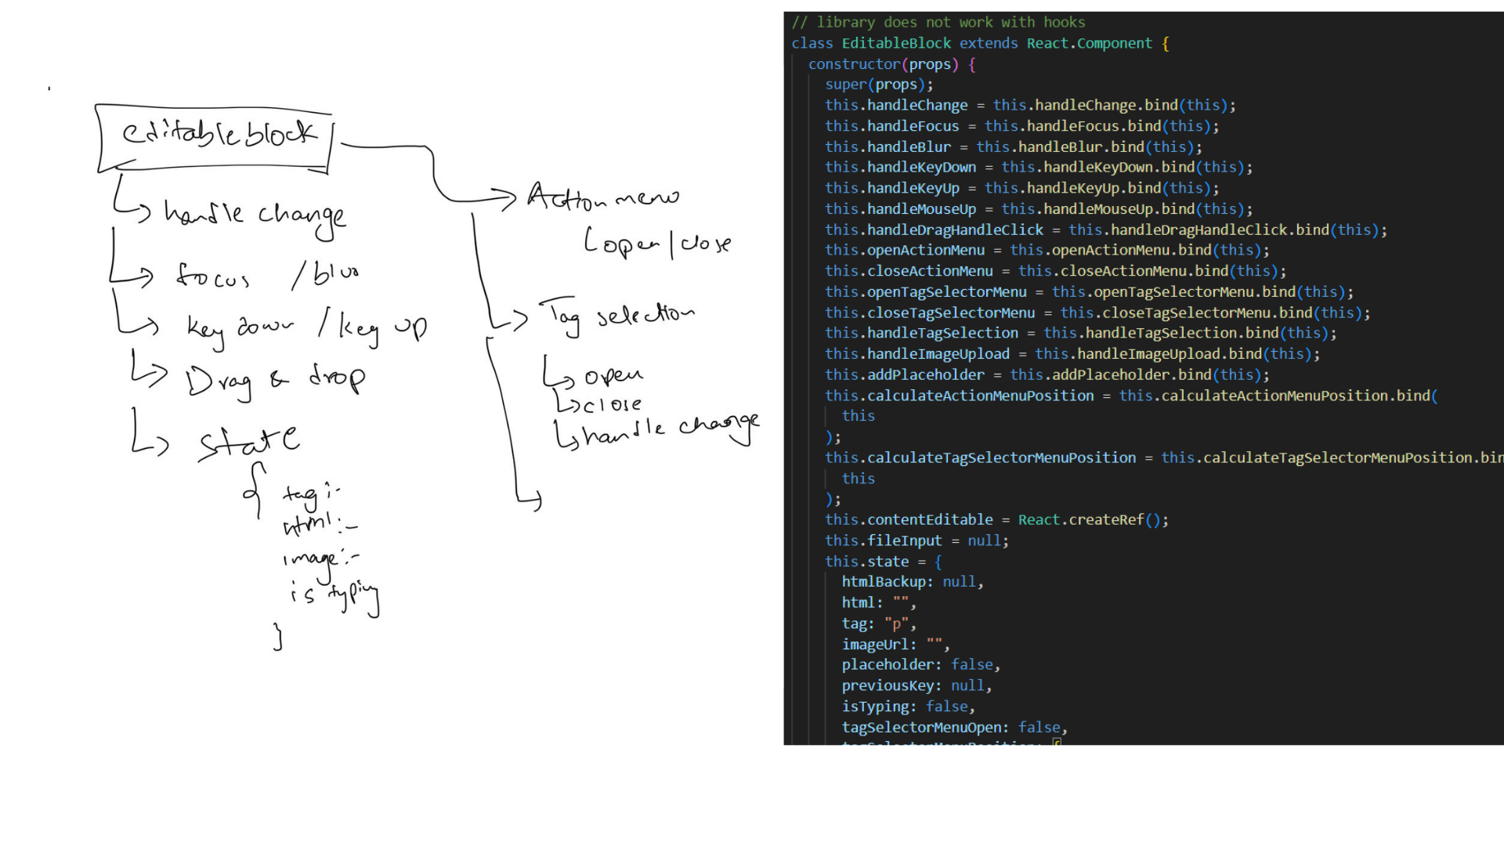Click the handwritten 'key down' text
Image resolution: width=1504 pixels, height=846 pixels.
pos(240,328)
